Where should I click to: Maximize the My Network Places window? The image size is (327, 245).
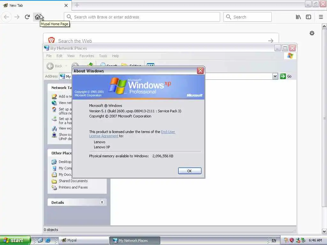(285, 48)
